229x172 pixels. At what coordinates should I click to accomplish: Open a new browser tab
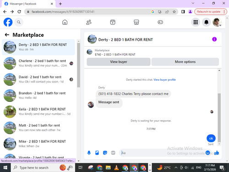point(60,4)
